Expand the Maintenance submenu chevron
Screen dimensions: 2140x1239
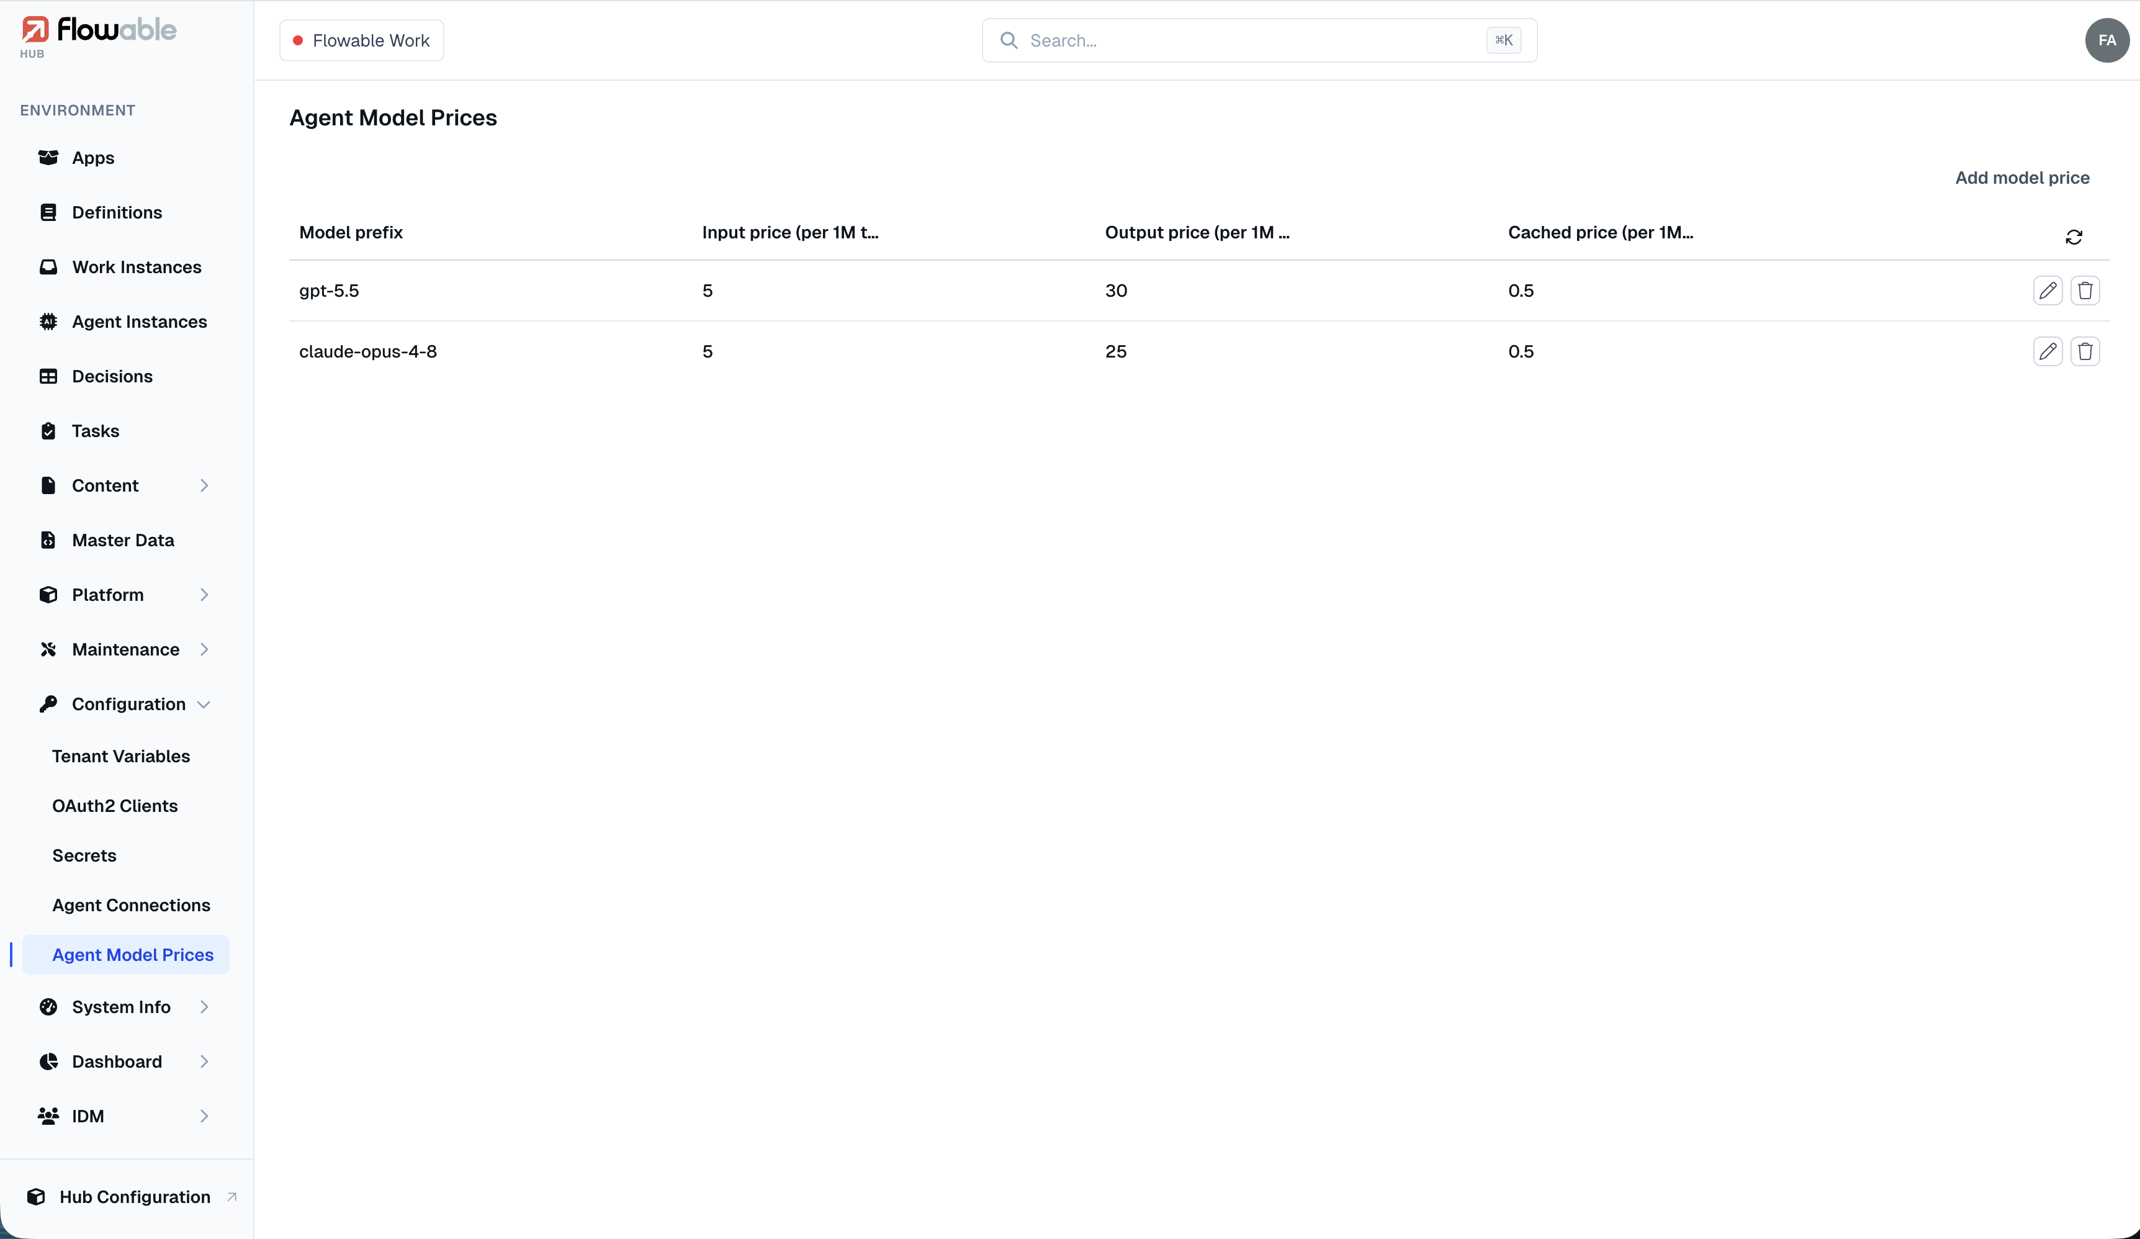pyautogui.click(x=204, y=650)
